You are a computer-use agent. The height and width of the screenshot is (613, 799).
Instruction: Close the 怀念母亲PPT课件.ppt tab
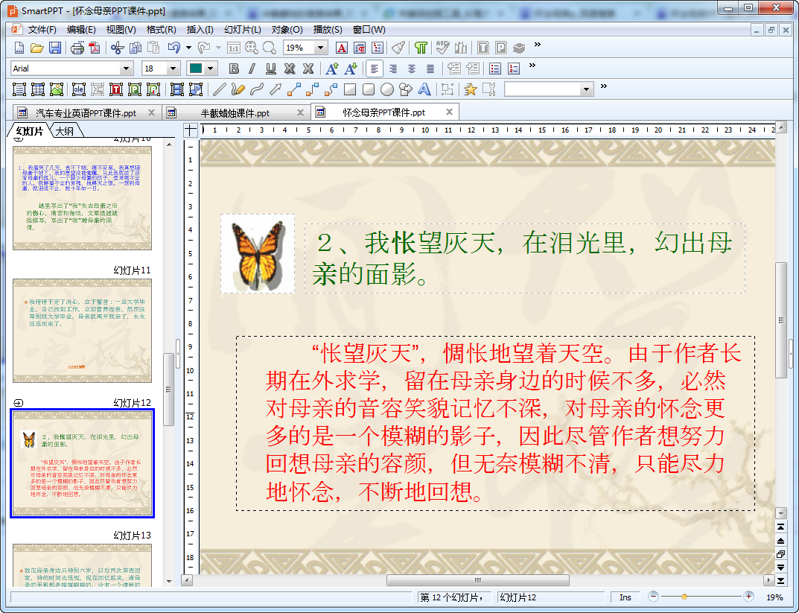[449, 112]
